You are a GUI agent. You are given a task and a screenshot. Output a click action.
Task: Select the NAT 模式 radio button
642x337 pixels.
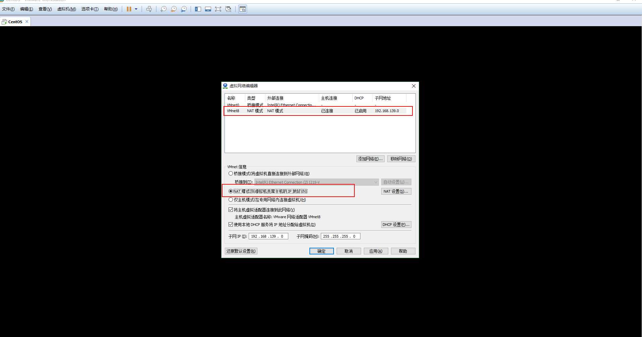tap(231, 191)
